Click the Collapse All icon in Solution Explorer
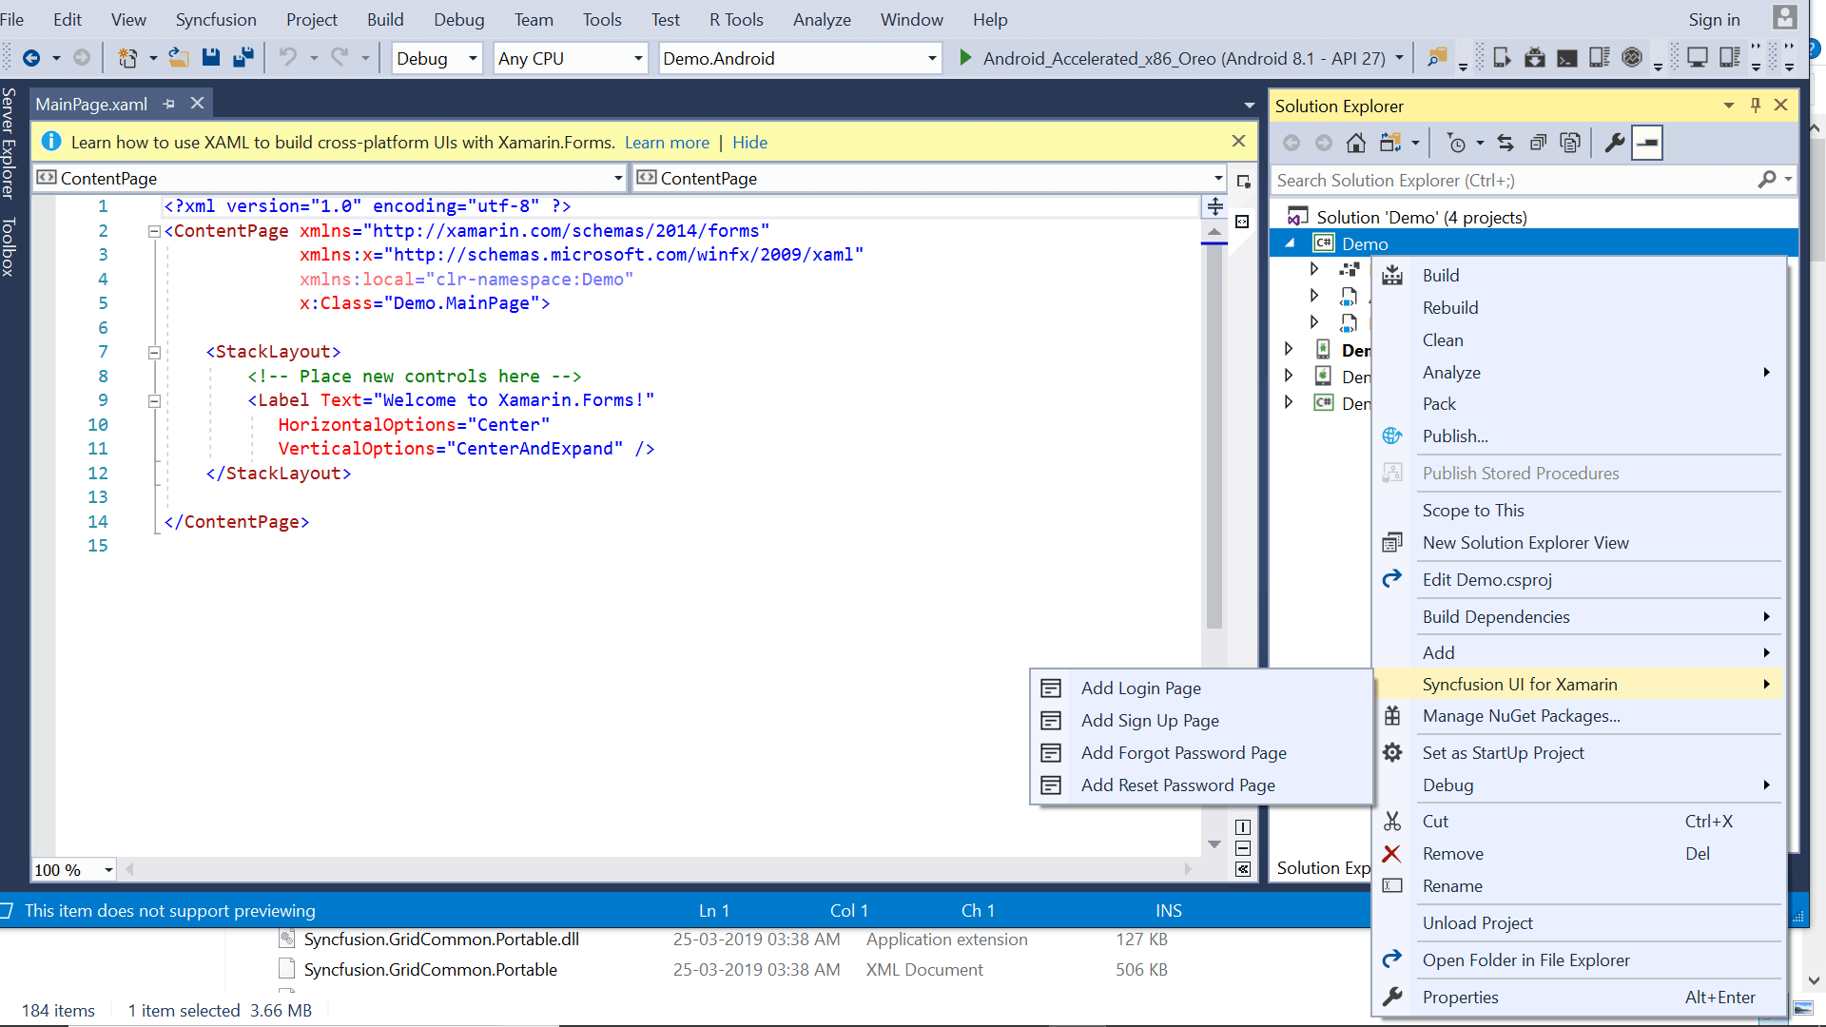Screen dimensions: 1826x1027 1538,143
